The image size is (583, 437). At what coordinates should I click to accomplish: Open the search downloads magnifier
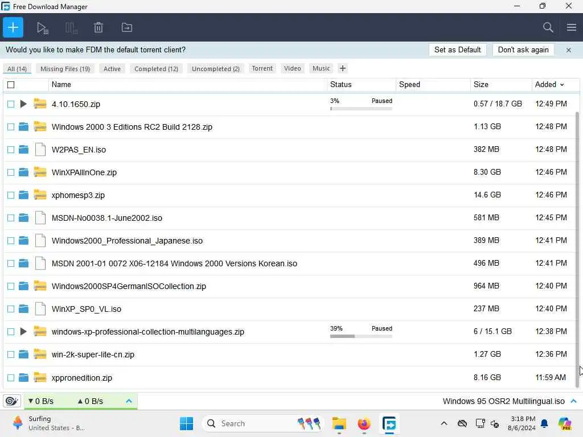point(548,27)
